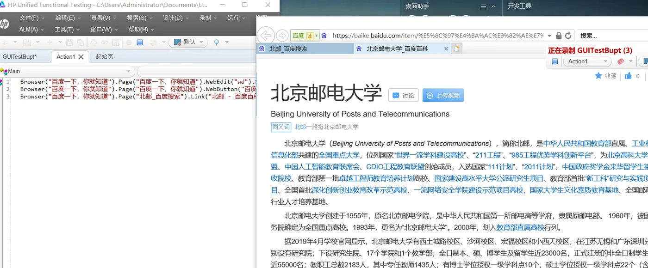
Task: Open the 工具(T) menu
Action: tap(67, 29)
